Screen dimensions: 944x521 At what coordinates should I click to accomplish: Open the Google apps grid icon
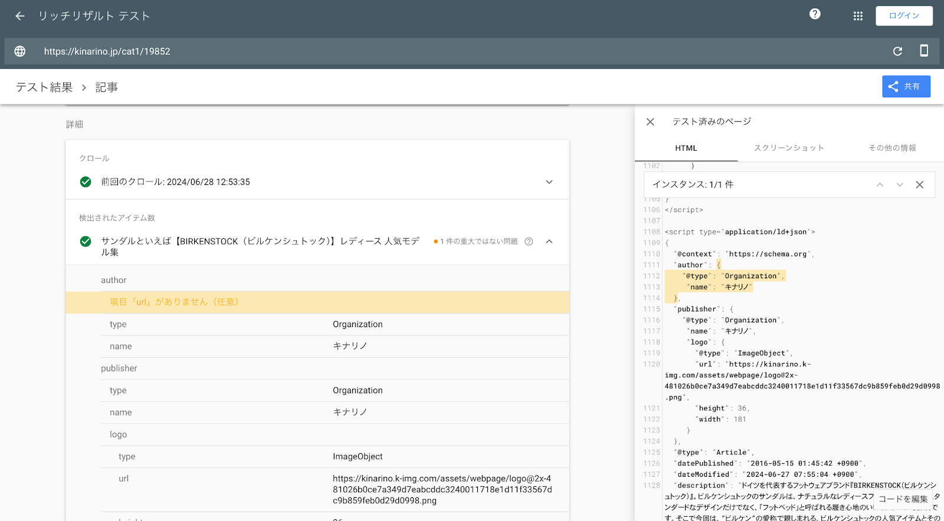[x=858, y=16]
